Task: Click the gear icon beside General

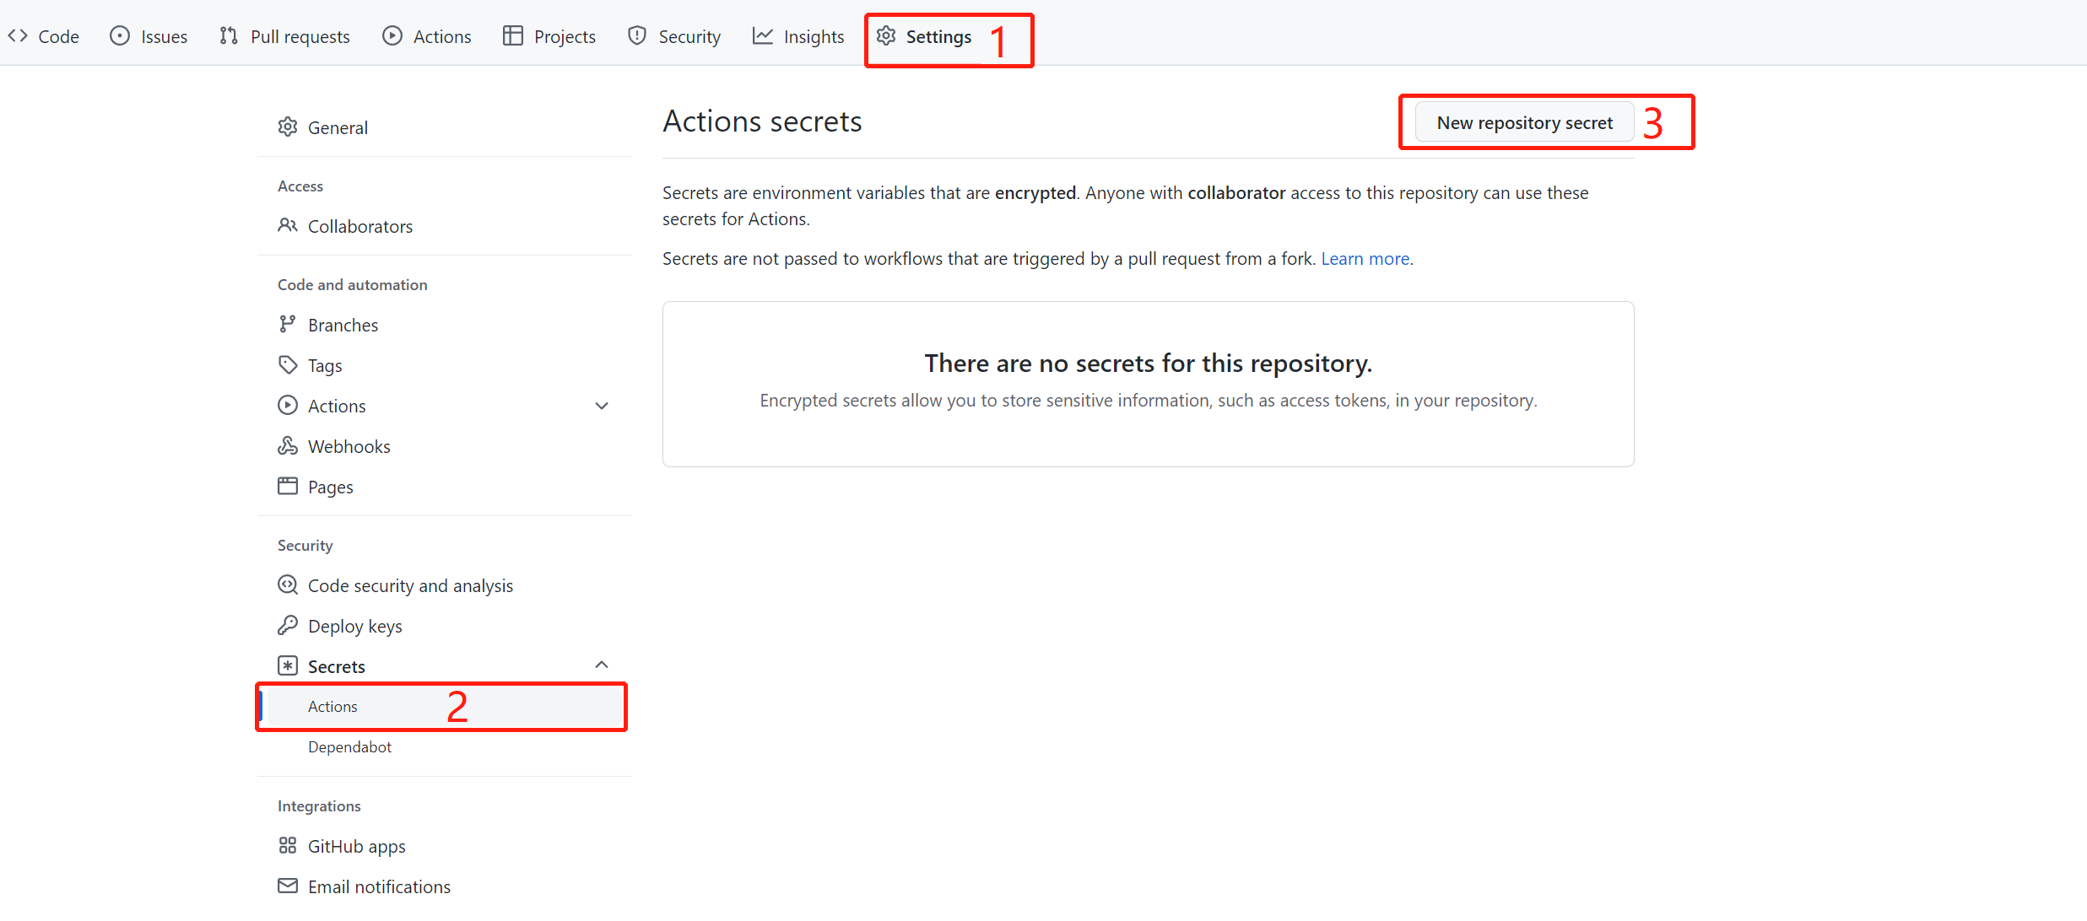Action: point(288,127)
